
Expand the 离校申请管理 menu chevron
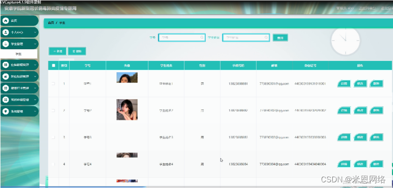(35, 100)
